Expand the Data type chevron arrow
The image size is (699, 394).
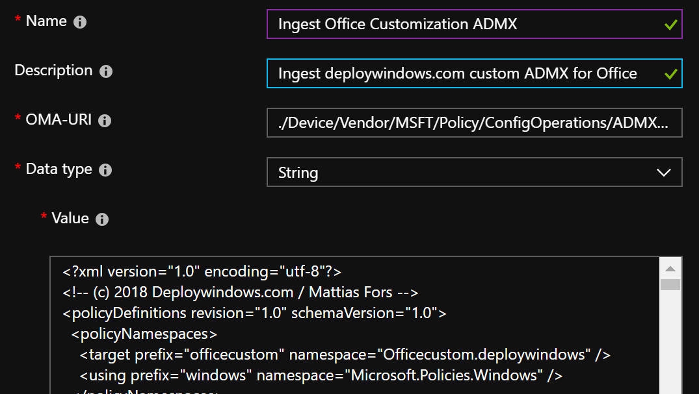tap(663, 173)
